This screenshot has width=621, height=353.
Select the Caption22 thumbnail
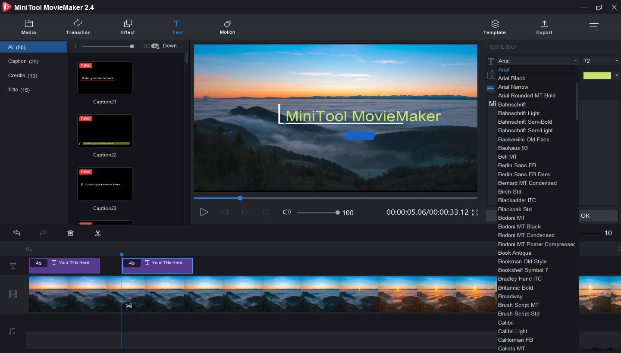(x=104, y=131)
